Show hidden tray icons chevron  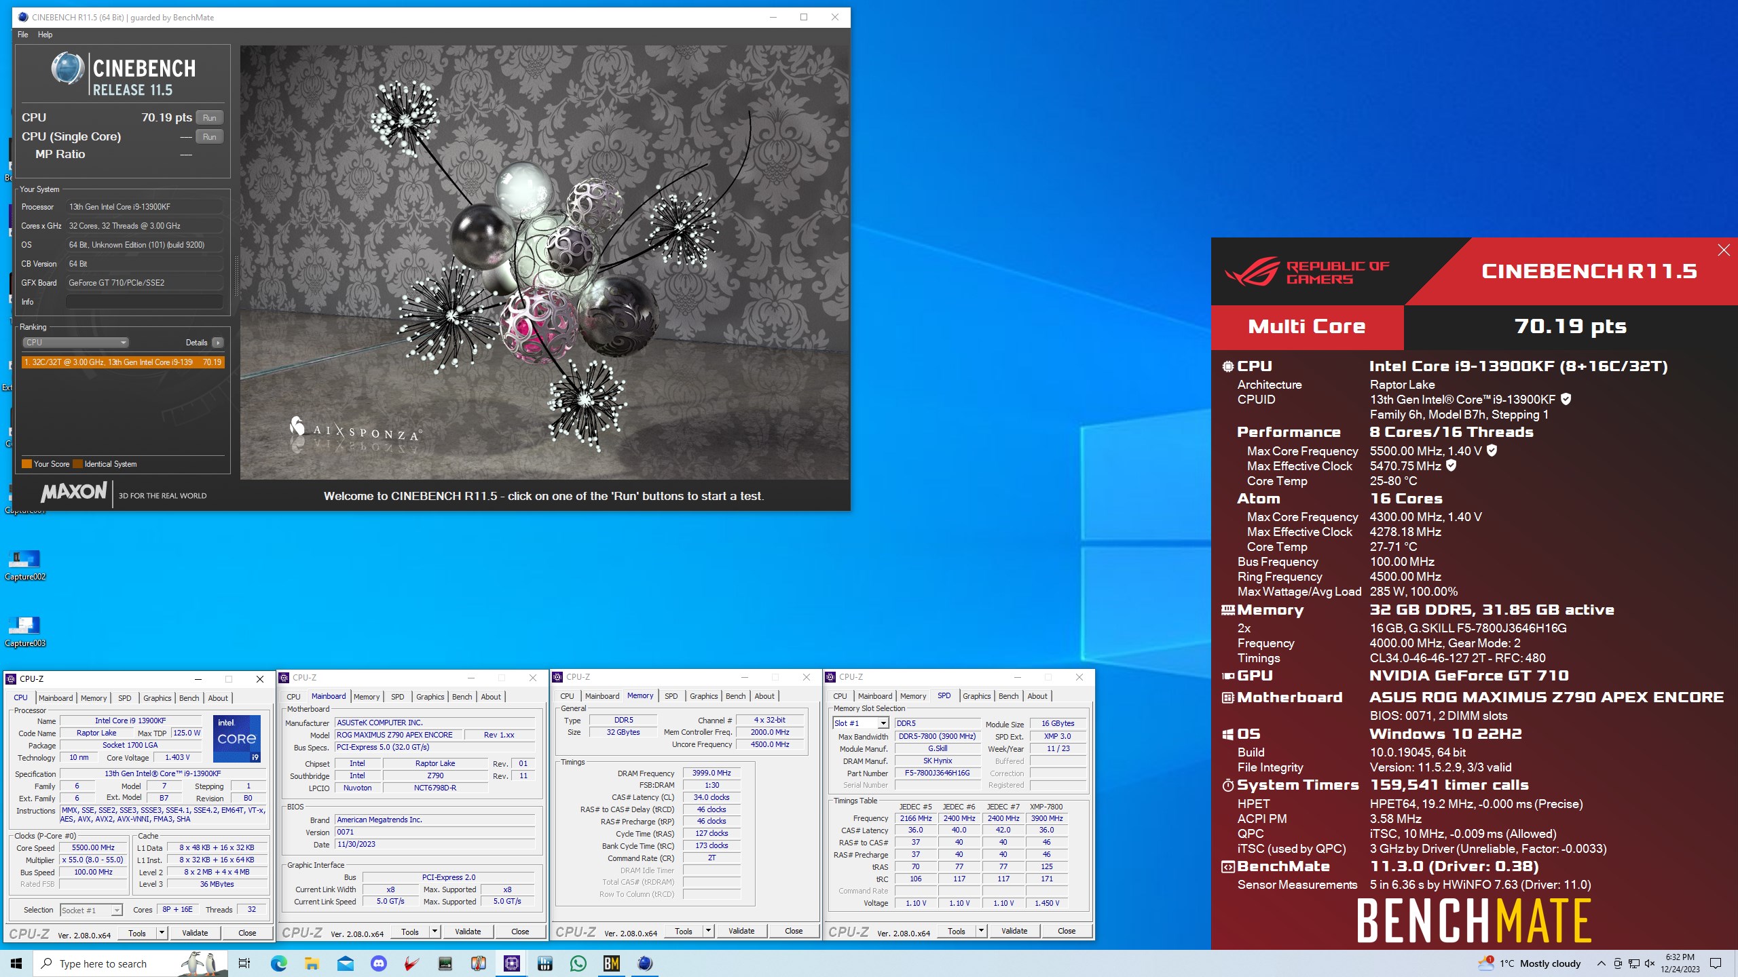click(x=1601, y=963)
